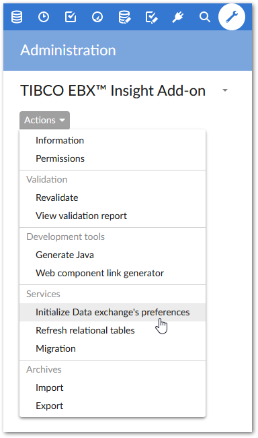258x438 pixels.
Task: Collapse the Actions dropdown button
Action: [44, 120]
